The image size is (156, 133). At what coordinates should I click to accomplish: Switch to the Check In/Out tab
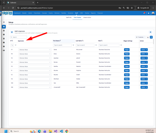tap(87, 17)
